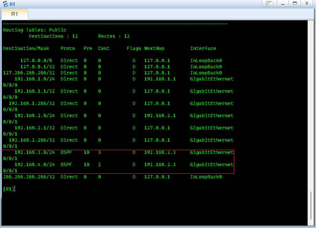The height and width of the screenshot is (228, 316).
Task: Click preference 10 in 192.168.4.0/24 row
Action: click(x=86, y=165)
